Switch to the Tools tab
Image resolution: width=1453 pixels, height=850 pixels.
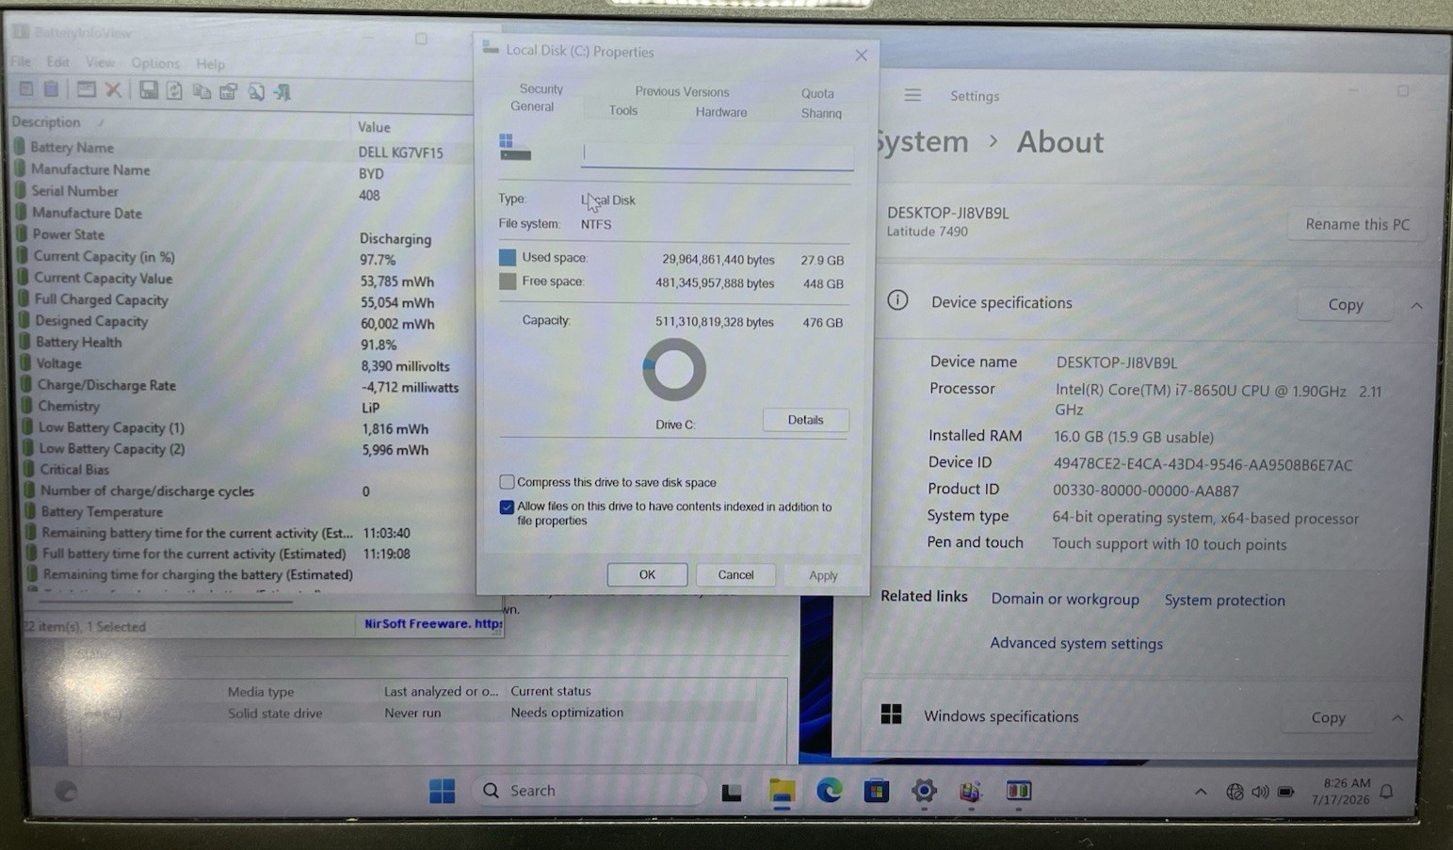point(622,110)
